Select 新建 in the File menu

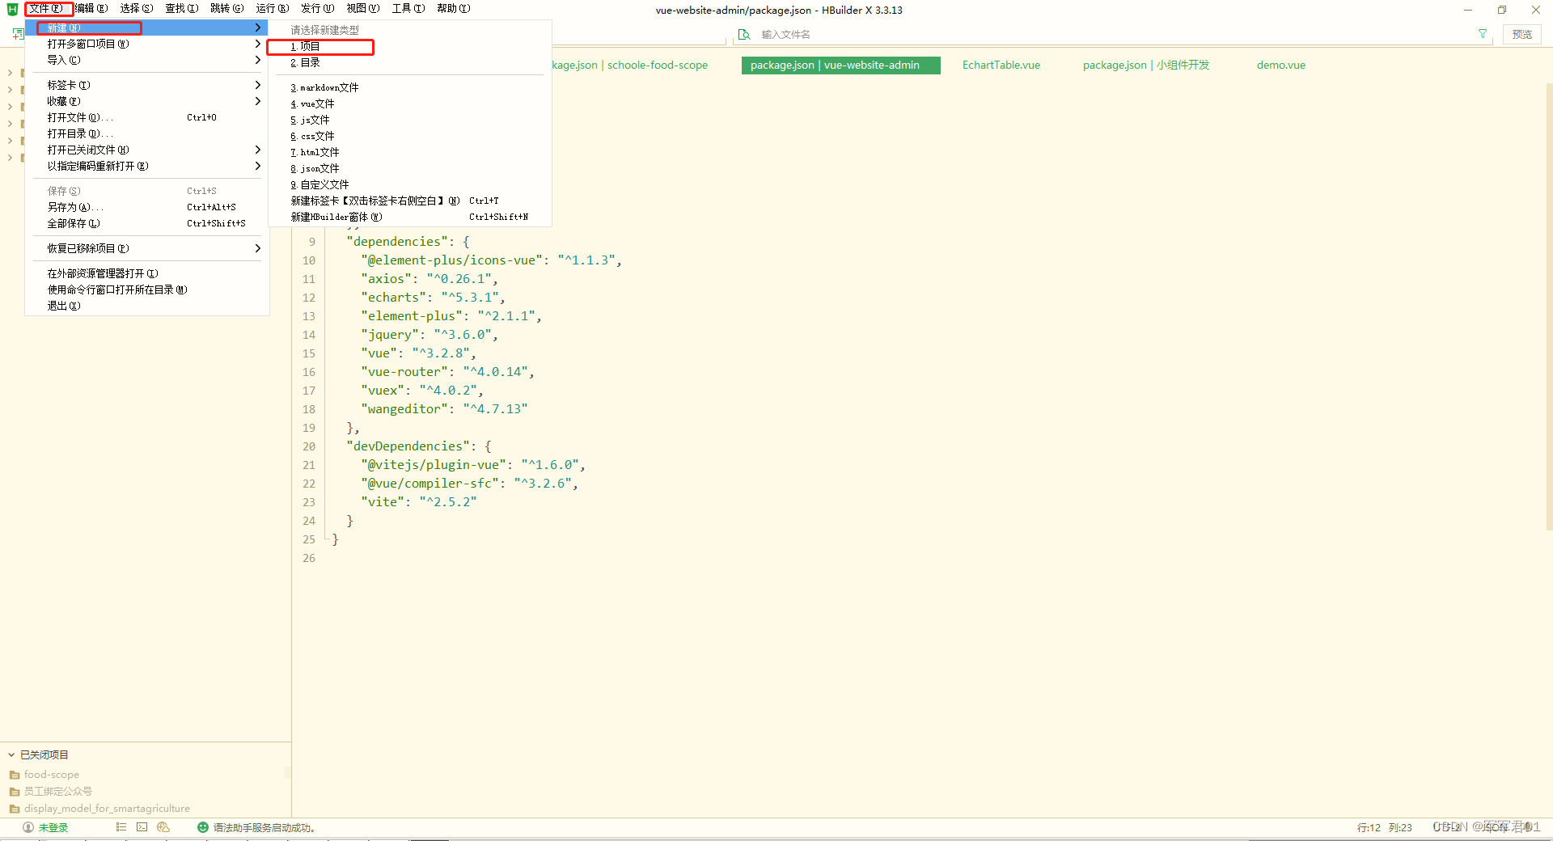(147, 28)
